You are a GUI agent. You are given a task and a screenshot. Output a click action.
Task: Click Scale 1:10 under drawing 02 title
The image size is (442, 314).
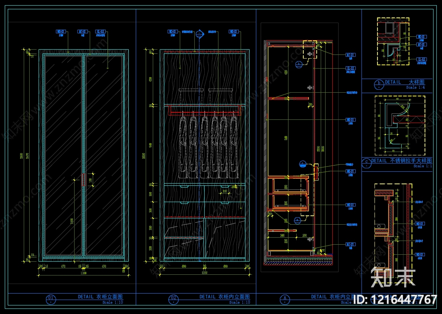(x=240, y=302)
